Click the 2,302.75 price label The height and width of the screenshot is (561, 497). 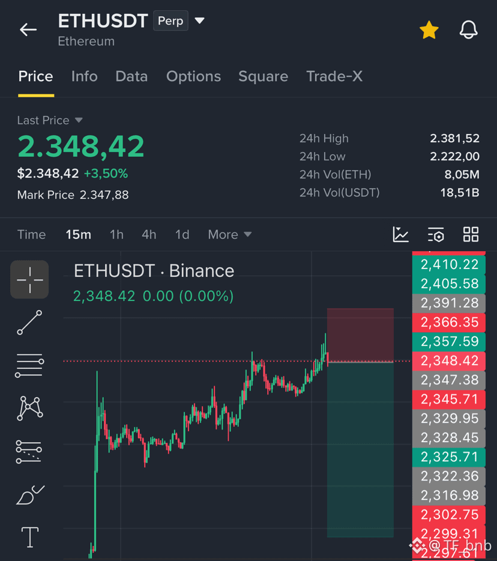point(449,515)
